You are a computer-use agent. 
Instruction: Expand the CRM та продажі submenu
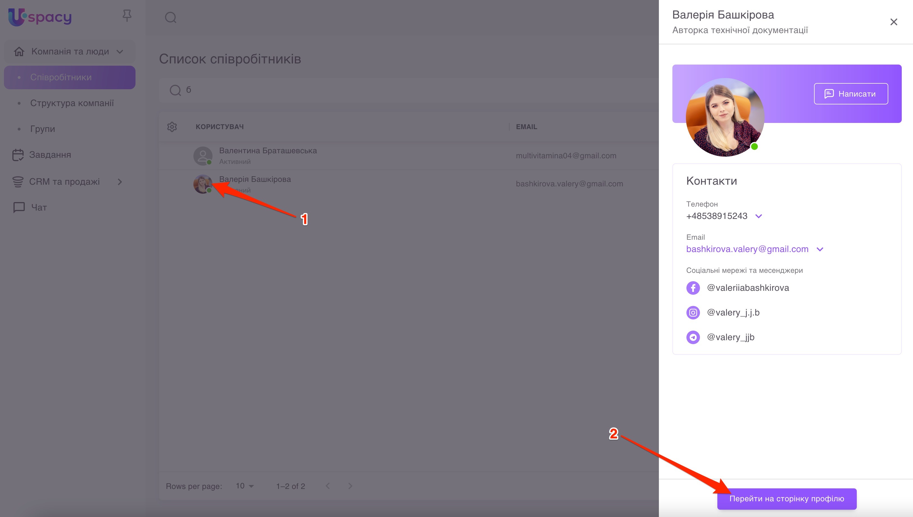pos(120,182)
